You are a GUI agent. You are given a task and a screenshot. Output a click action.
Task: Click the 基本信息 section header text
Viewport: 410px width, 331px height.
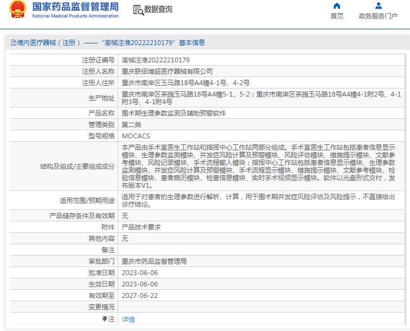click(x=192, y=43)
